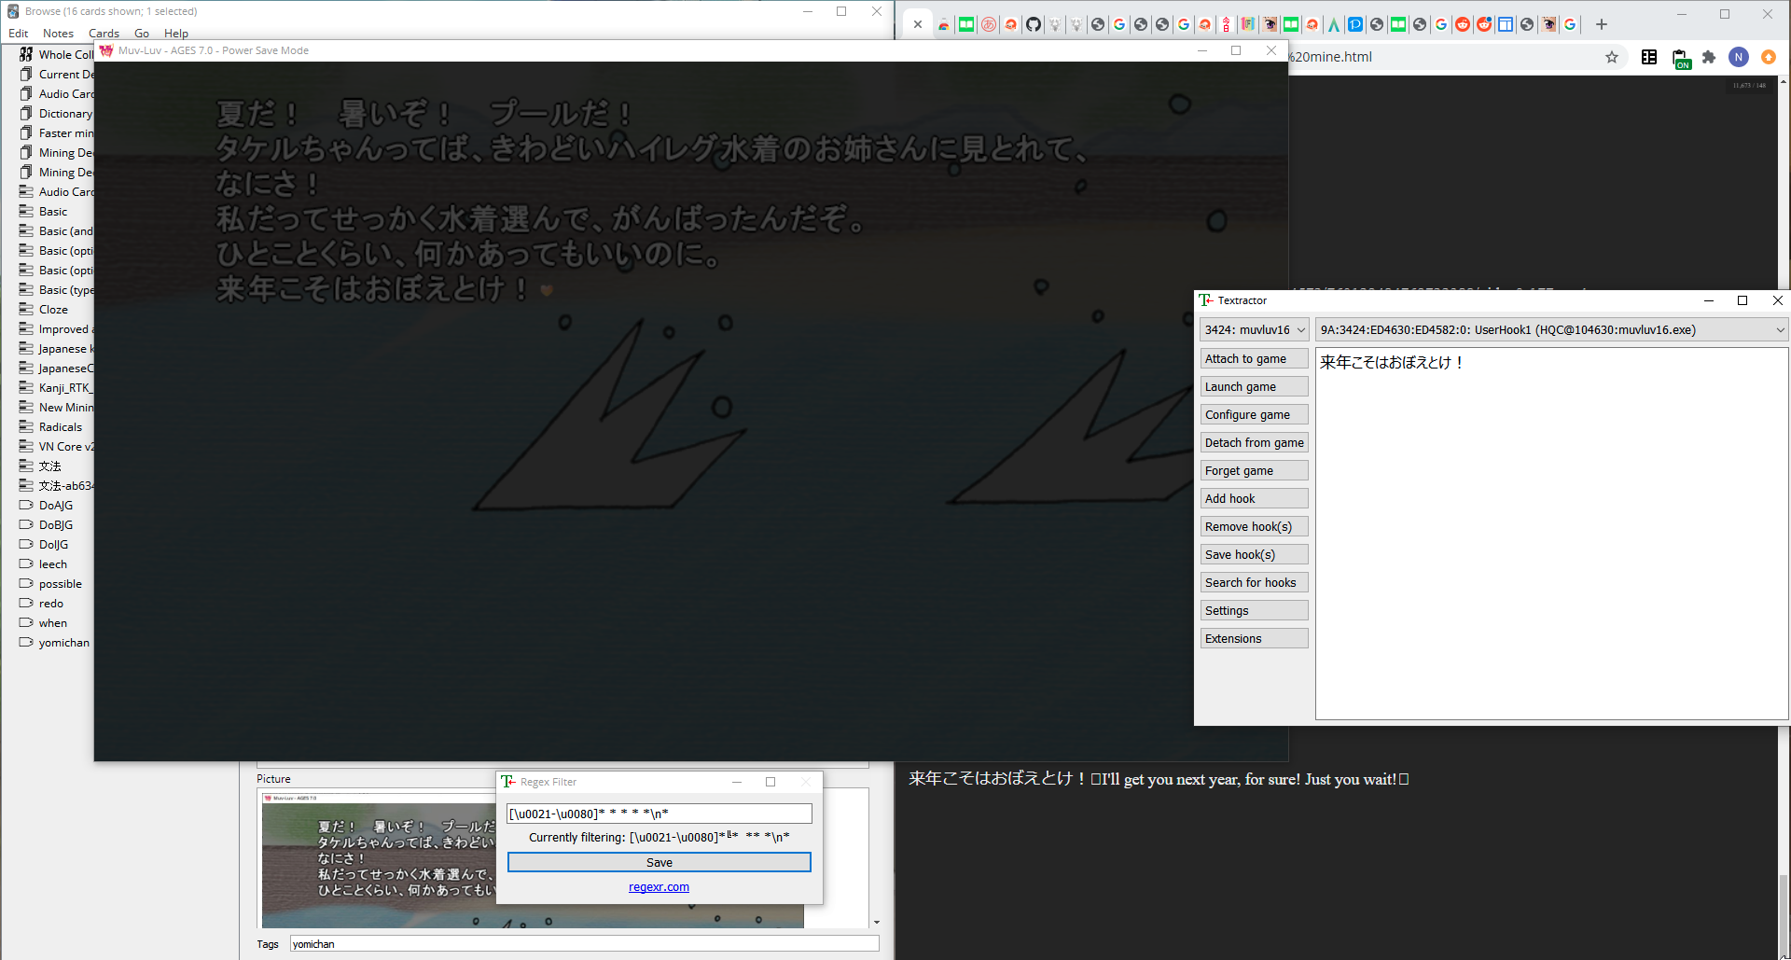1791x960 pixels.
Task: Open the process dropdown showing 3424: muvluv16
Action: tap(1254, 329)
